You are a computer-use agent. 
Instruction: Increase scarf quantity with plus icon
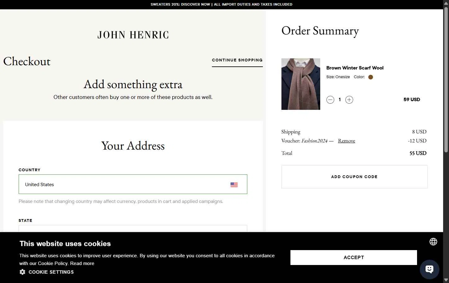tap(349, 100)
